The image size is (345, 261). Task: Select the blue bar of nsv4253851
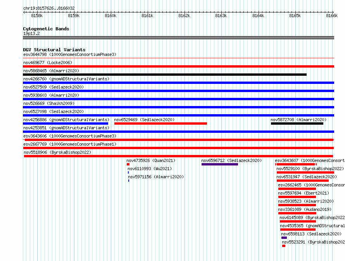coord(178,132)
